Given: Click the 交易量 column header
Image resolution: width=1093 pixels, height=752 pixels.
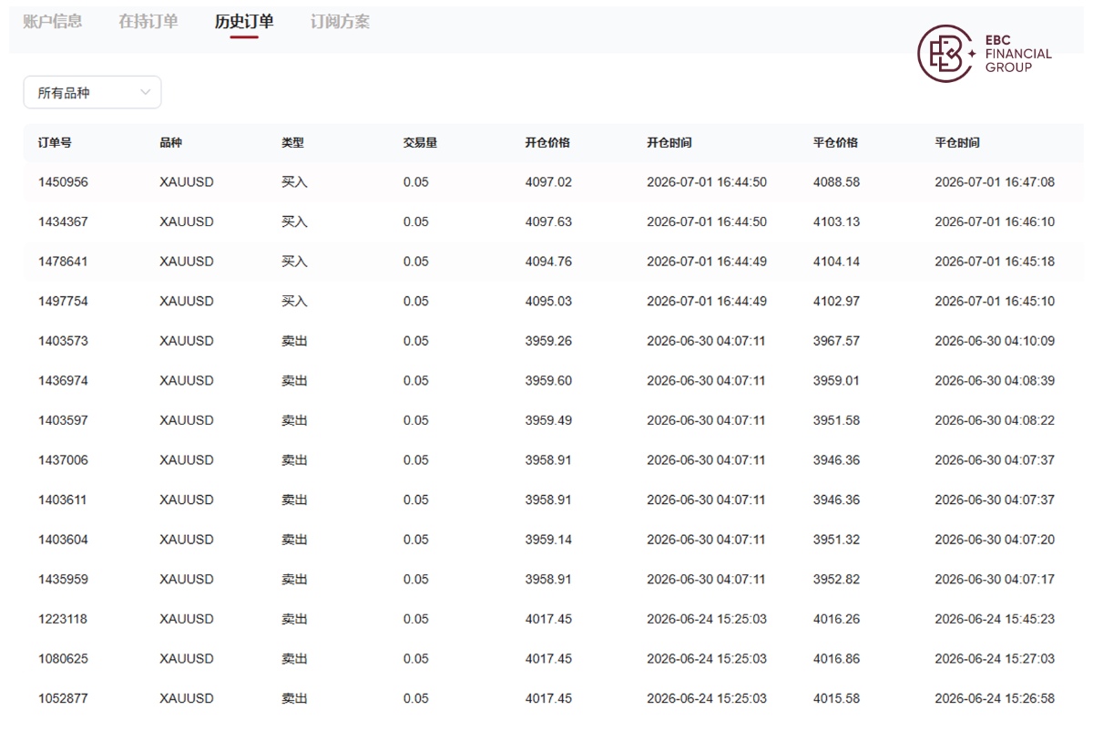Looking at the screenshot, I should tap(420, 143).
